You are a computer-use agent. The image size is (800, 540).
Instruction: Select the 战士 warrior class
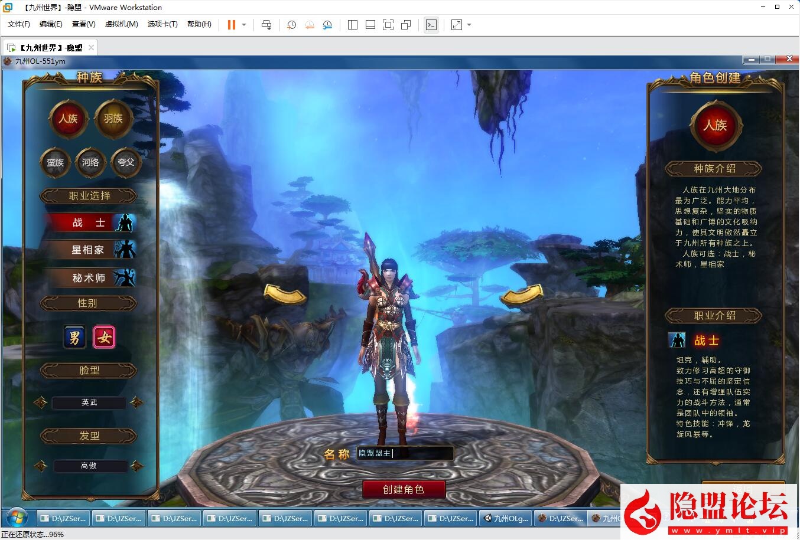[88, 223]
